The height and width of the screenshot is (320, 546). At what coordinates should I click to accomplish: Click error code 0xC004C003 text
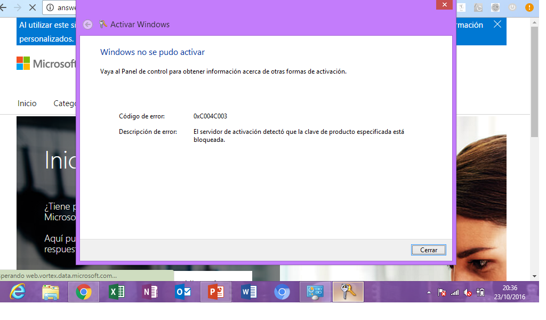tap(210, 116)
